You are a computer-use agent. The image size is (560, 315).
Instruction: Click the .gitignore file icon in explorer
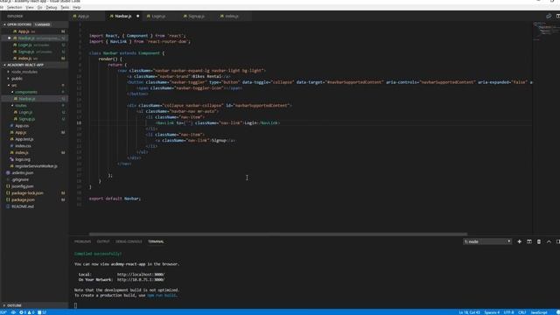point(8,179)
